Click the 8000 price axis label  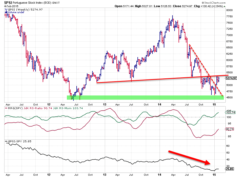[229, 10]
